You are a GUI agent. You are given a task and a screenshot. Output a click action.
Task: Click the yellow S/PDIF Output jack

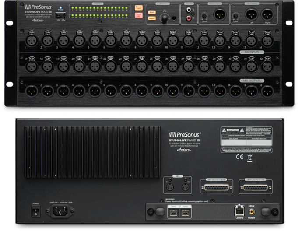[251, 211]
